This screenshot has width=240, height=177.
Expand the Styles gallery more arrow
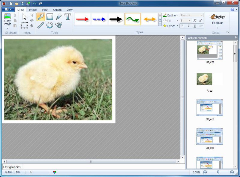click(160, 24)
